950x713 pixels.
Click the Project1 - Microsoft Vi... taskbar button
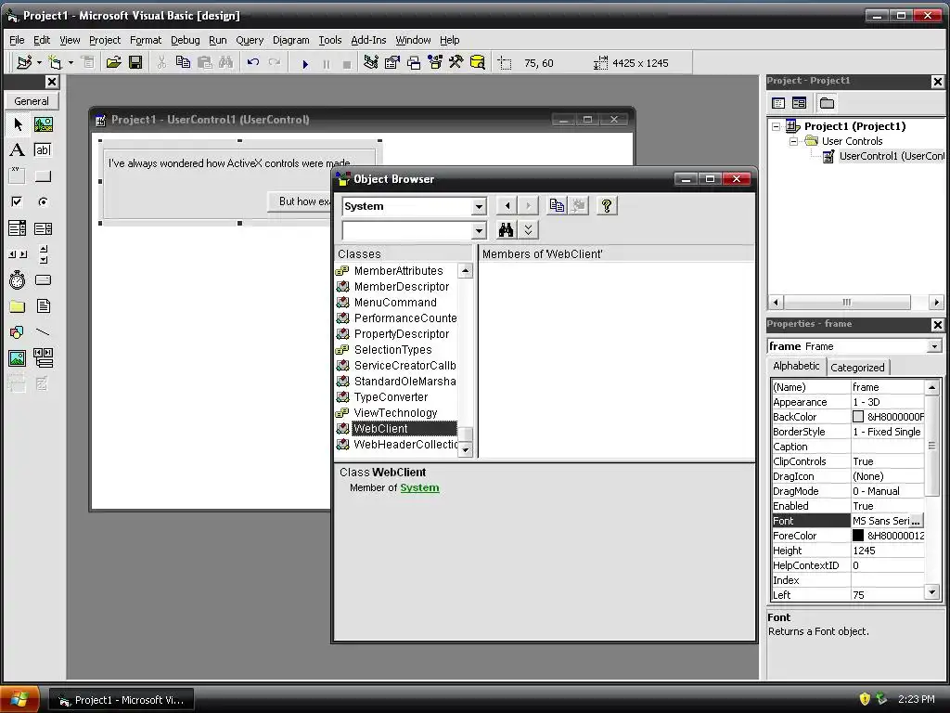(122, 700)
